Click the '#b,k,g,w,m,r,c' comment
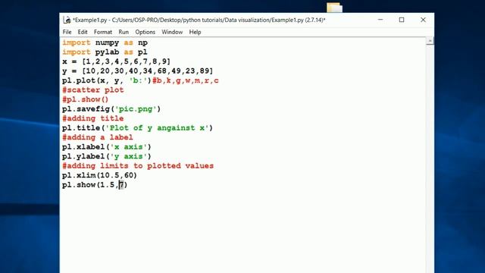 point(186,80)
